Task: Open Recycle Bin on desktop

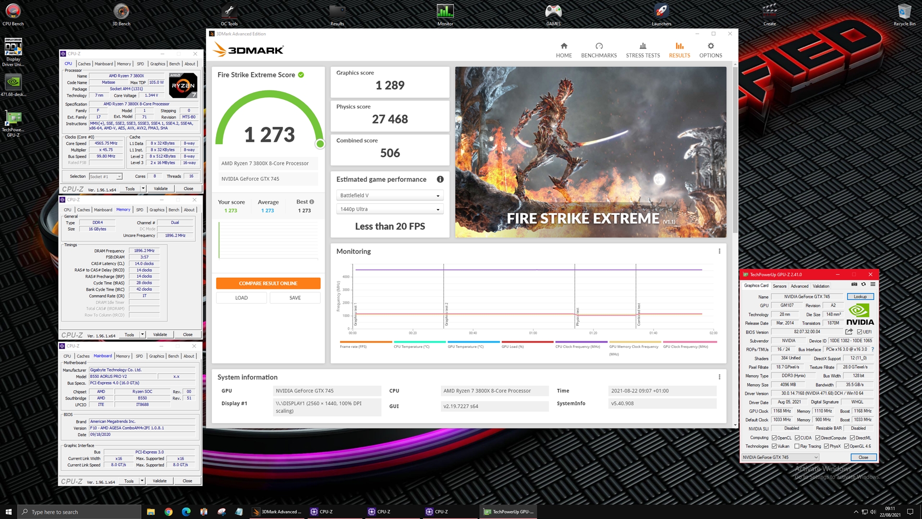Action: [x=904, y=14]
